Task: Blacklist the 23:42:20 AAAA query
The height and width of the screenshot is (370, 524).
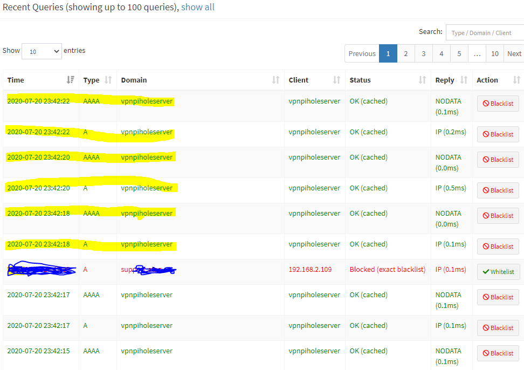Action: click(498, 160)
